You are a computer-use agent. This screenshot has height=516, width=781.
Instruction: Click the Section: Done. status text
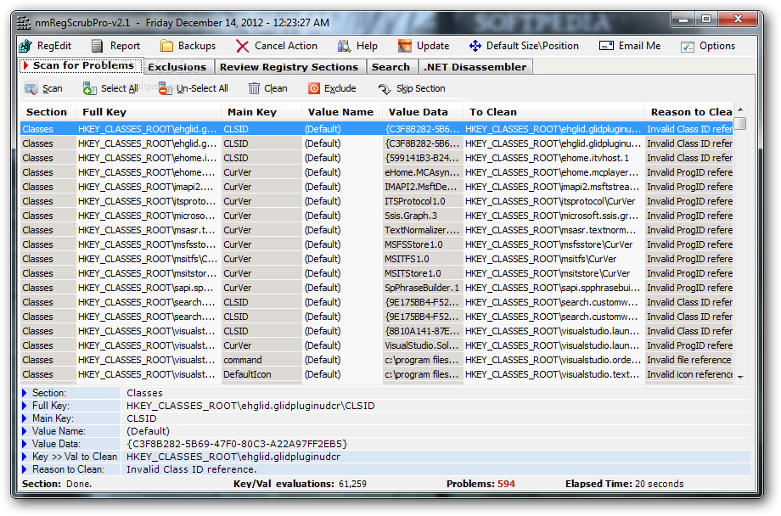[x=57, y=484]
